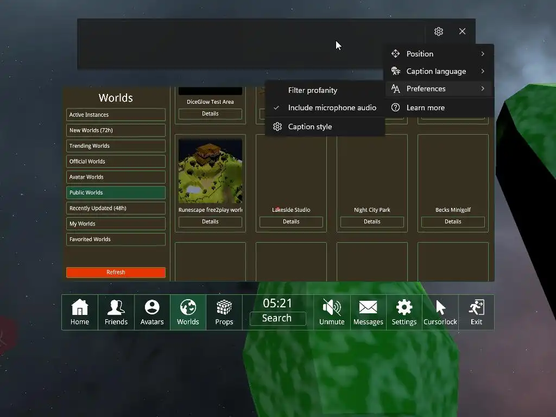556x417 pixels.
Task: Click the Caption style gear icon
Action: point(277,127)
